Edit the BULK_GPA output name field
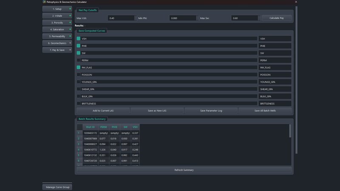The width and height of the screenshot is (340, 191). (x=275, y=96)
